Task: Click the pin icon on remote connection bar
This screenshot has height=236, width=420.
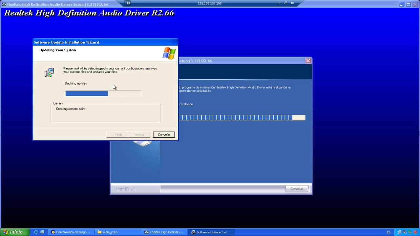Action: pos(128,3)
